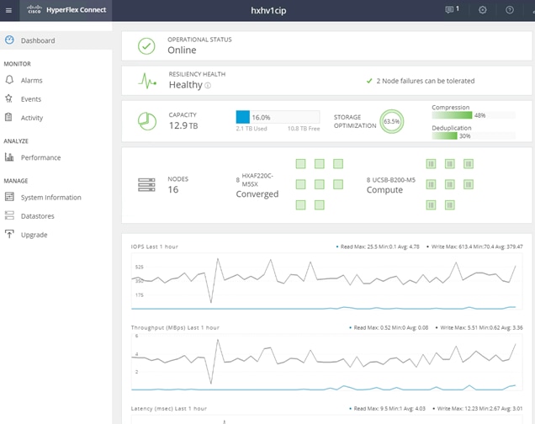535x424 pixels.
Task: Click the 'Compute' node type label
Action: click(x=384, y=190)
